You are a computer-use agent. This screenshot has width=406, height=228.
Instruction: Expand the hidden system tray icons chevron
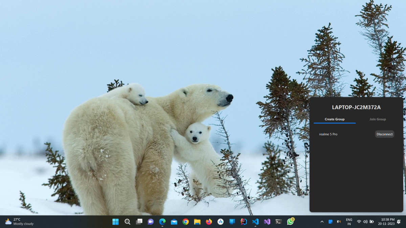(322, 222)
